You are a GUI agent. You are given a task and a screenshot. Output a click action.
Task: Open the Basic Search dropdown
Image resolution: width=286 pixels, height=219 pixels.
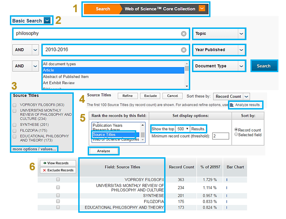point(47,21)
